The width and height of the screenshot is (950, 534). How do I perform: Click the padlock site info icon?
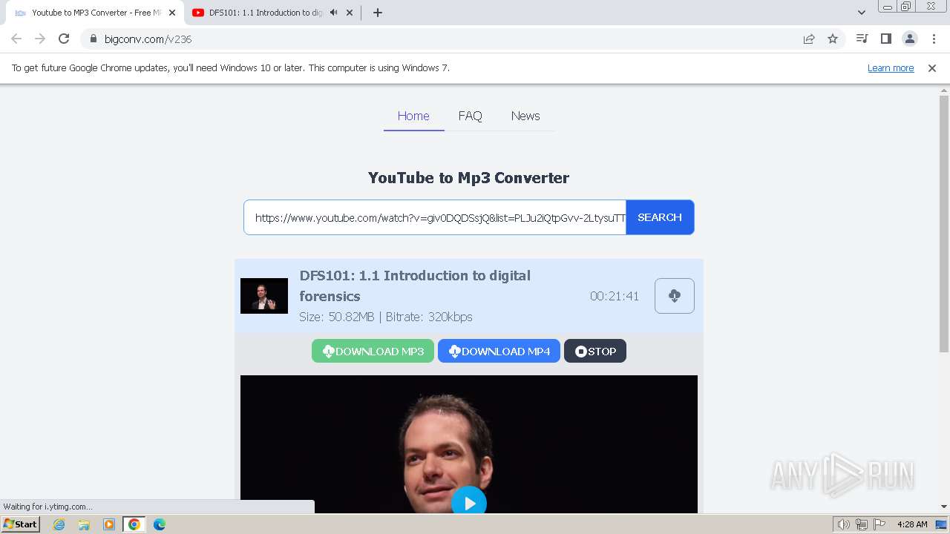[94, 39]
